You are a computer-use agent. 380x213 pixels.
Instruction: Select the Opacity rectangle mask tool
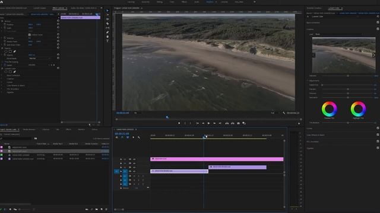click(10, 51)
